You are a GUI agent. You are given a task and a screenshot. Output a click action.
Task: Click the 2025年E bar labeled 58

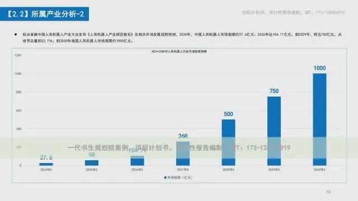(92, 162)
